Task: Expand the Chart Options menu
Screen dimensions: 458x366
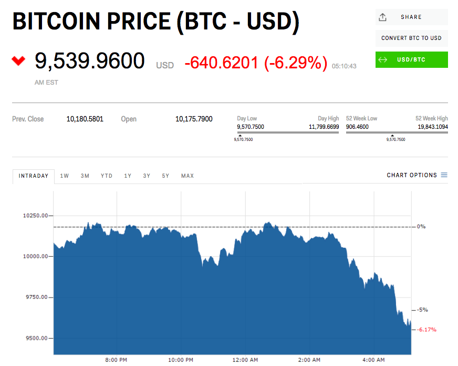Action: coord(412,175)
